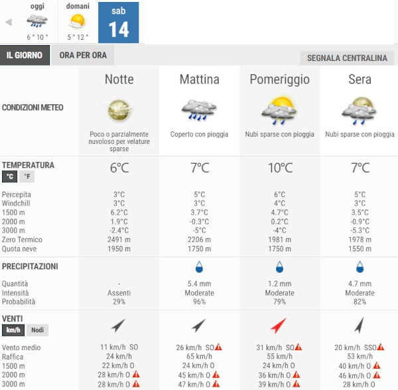This screenshot has height=390, width=398.
Task: Open the 'Ora per ora' tab
Action: (x=83, y=55)
